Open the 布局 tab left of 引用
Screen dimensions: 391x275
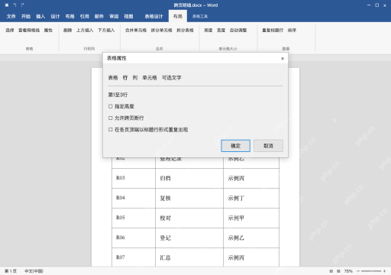[x=69, y=17]
